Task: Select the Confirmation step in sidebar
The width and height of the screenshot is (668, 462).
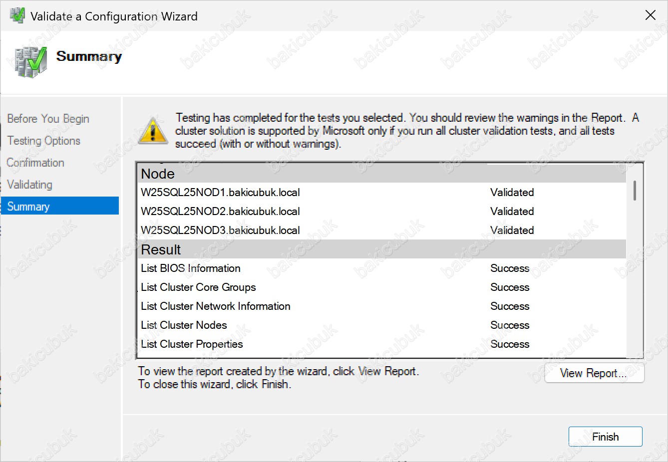Action: (x=35, y=163)
